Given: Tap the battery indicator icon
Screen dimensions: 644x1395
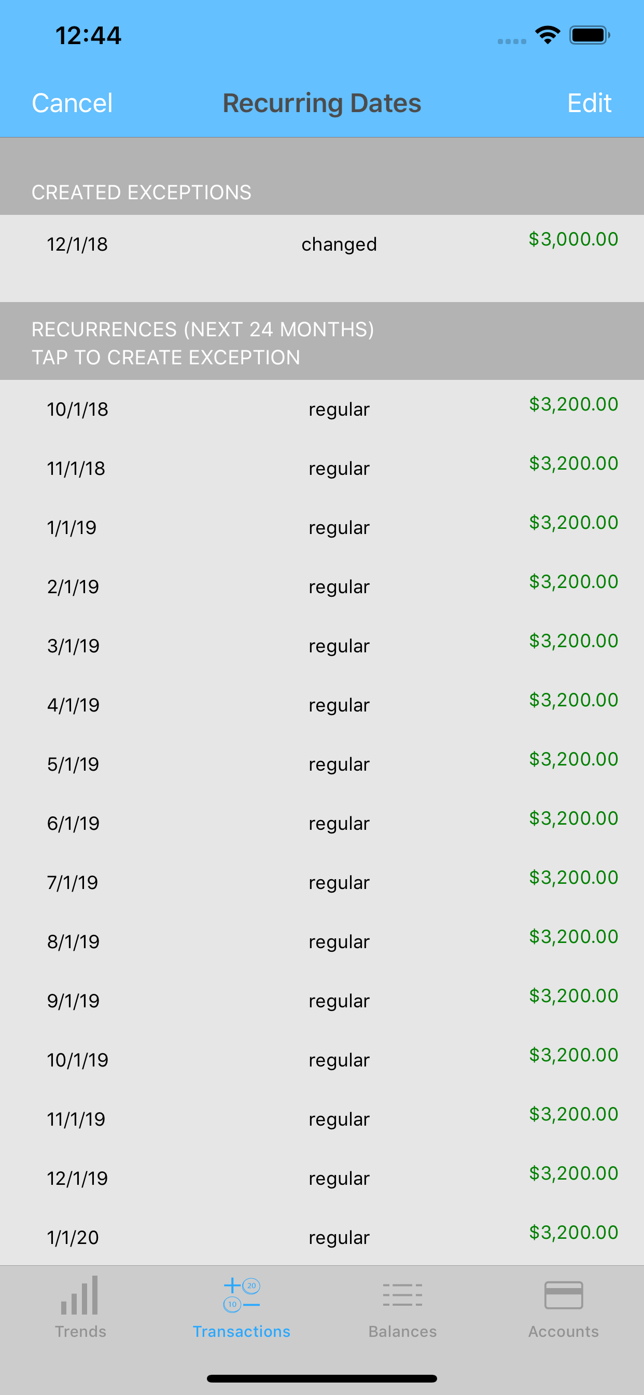Looking at the screenshot, I should tap(590, 35).
